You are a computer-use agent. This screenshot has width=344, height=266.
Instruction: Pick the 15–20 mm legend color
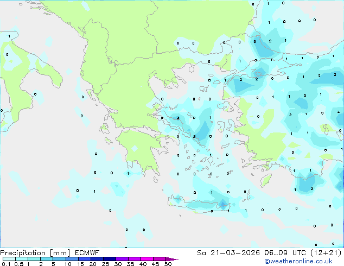[85, 259]
